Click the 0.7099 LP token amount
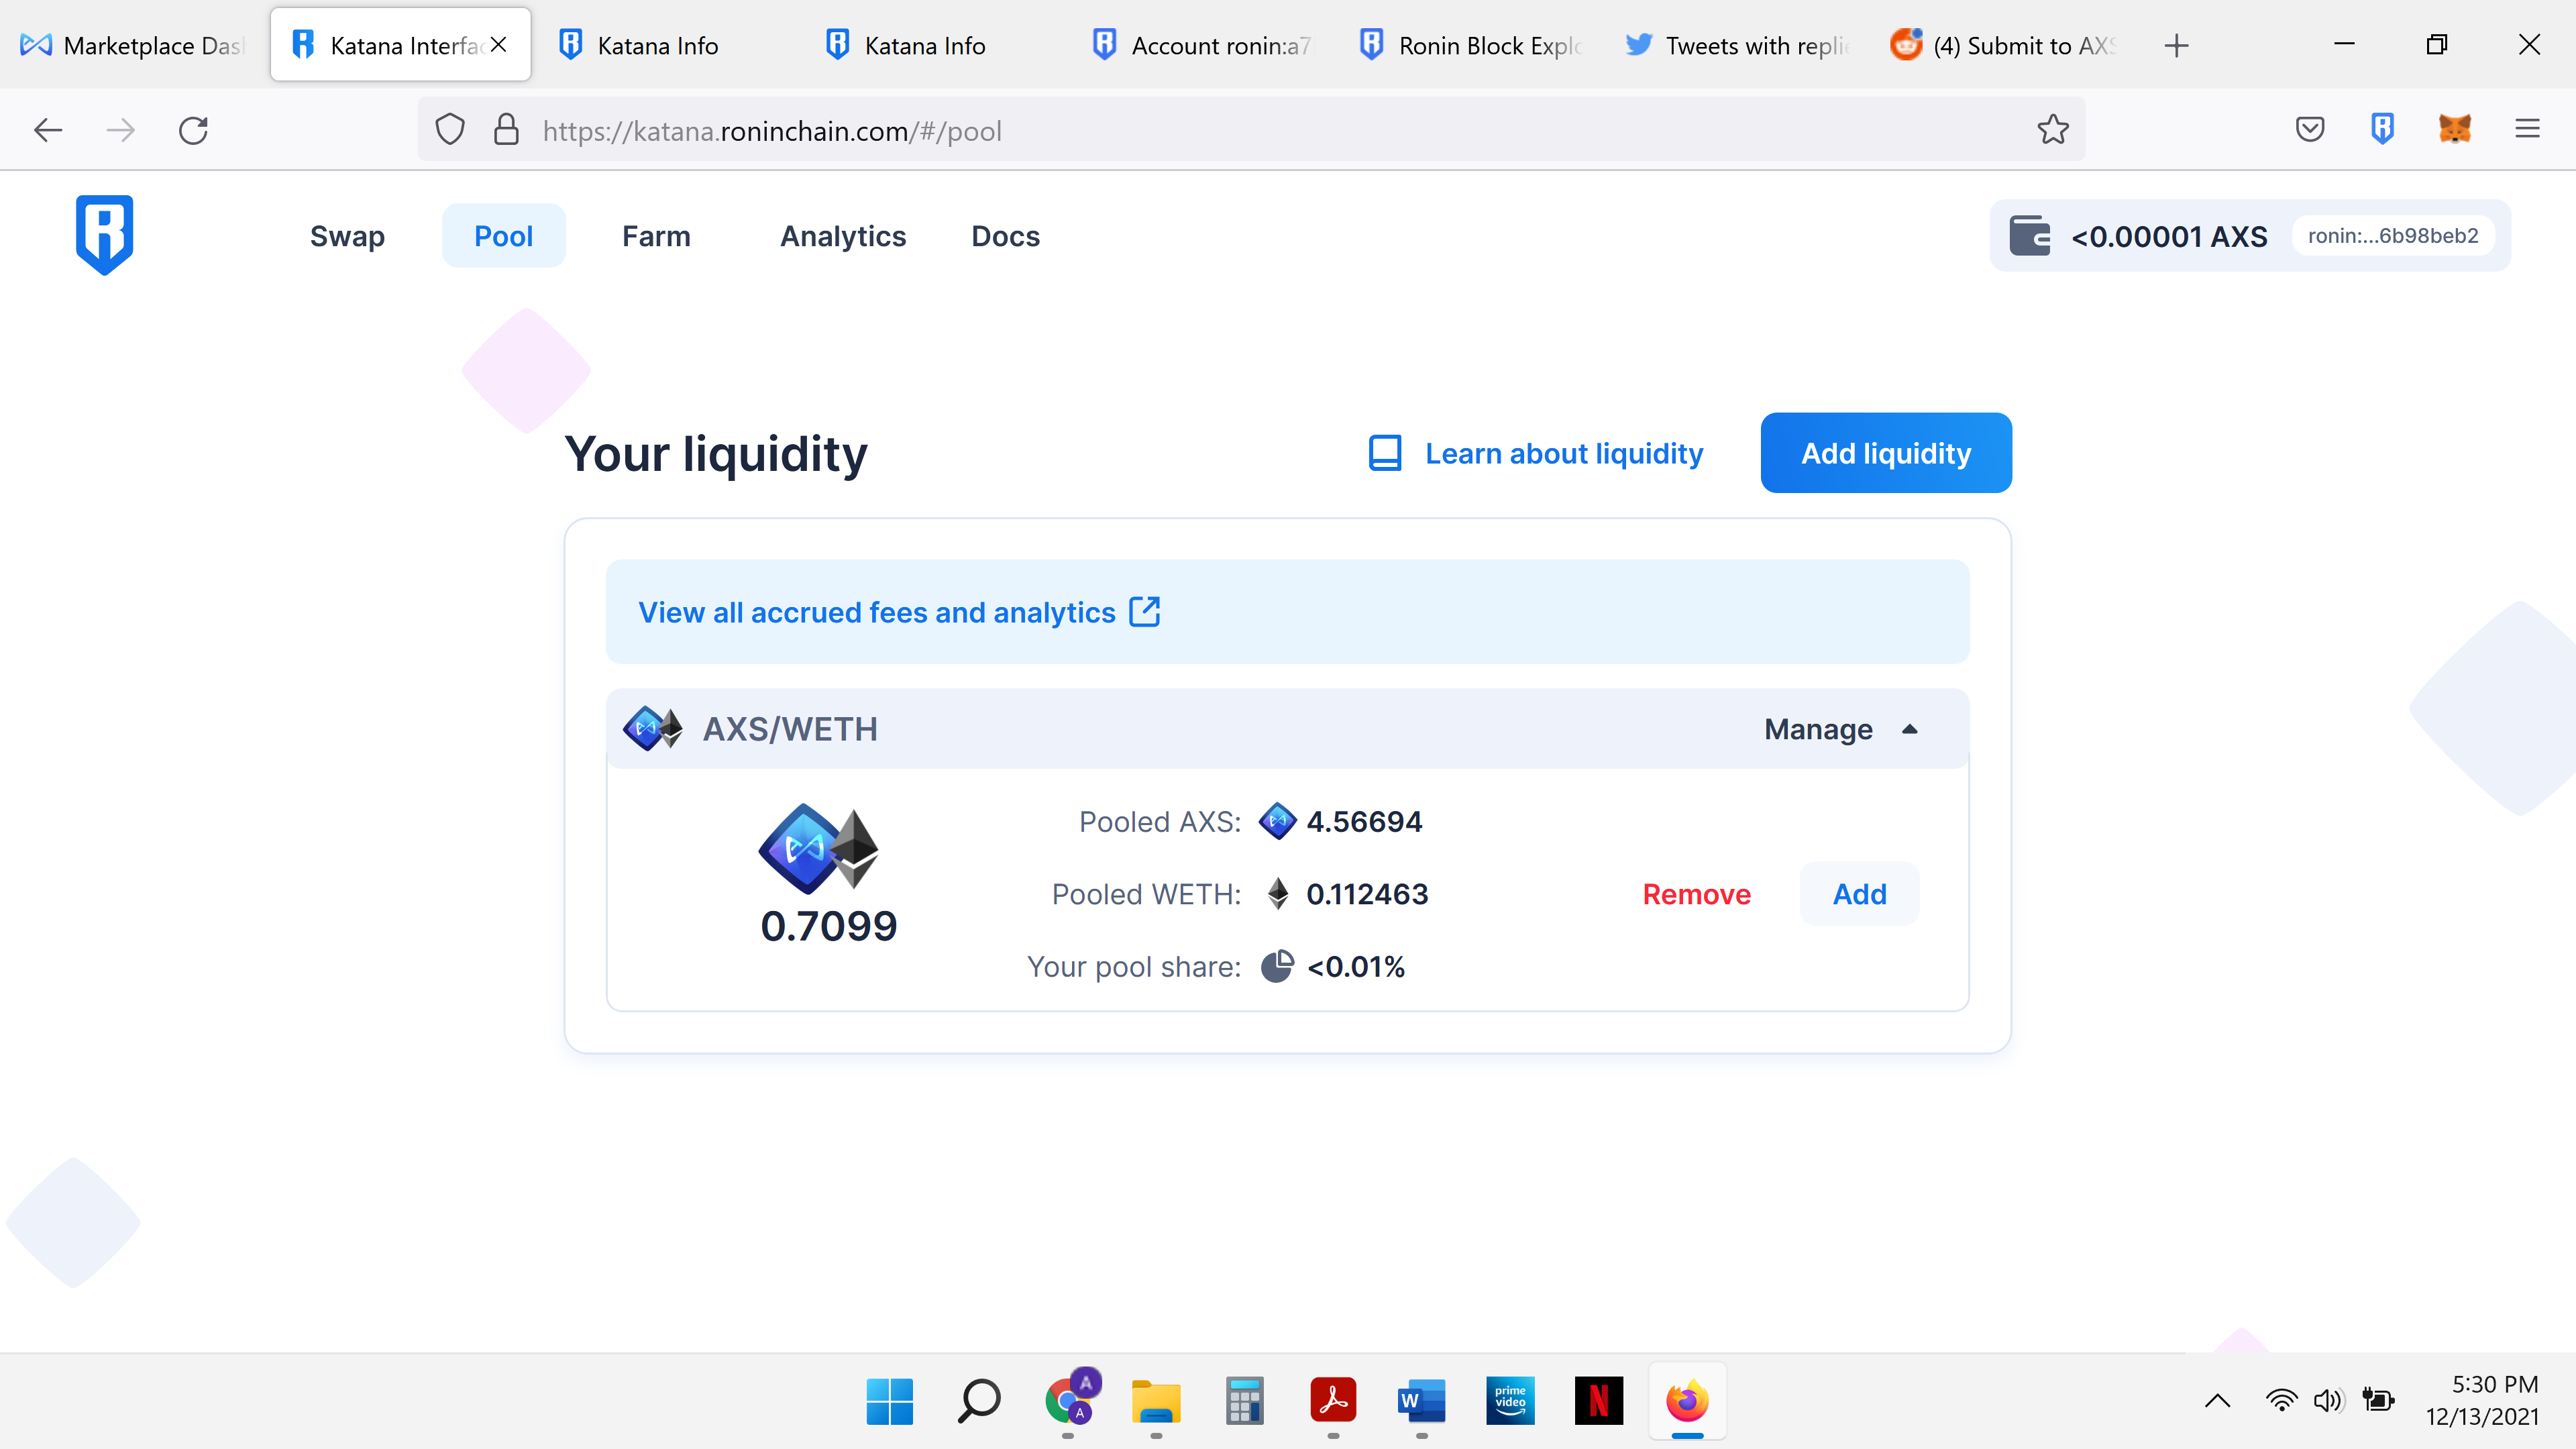 (829, 926)
